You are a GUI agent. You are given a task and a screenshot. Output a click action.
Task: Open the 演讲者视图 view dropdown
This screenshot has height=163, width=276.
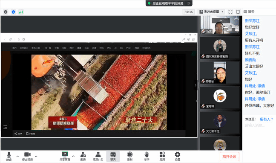[211, 12]
